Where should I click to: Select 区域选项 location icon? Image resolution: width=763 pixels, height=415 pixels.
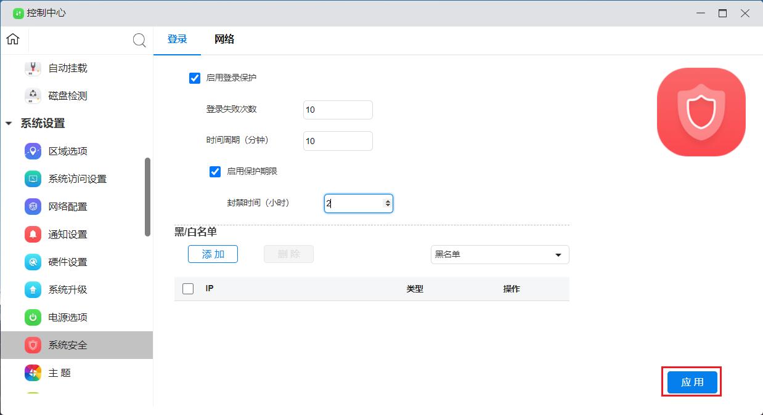click(33, 151)
